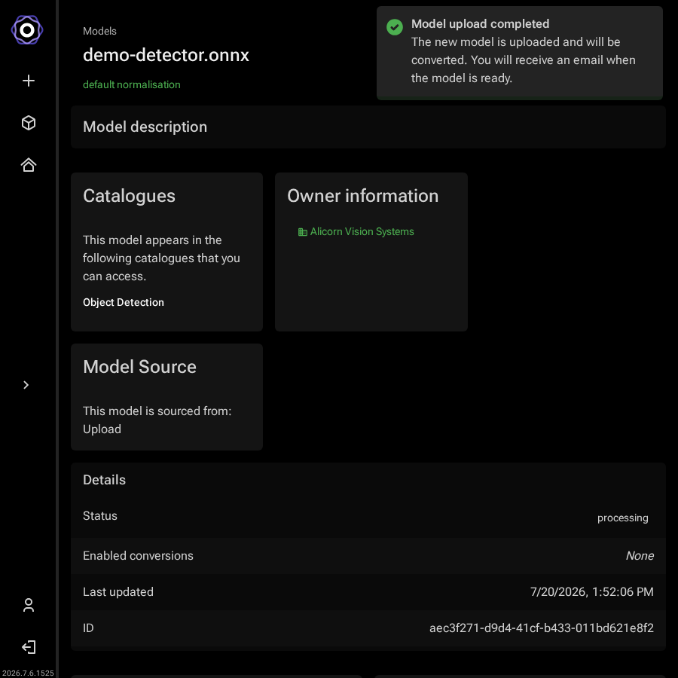Click the Model upload completed notification title
Screen dimensions: 678x678
click(x=480, y=24)
